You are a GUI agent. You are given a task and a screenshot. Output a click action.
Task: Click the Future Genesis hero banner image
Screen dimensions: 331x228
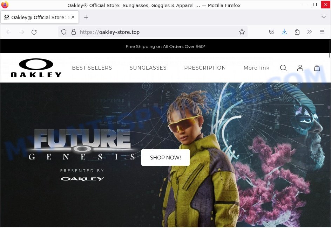(x=165, y=155)
